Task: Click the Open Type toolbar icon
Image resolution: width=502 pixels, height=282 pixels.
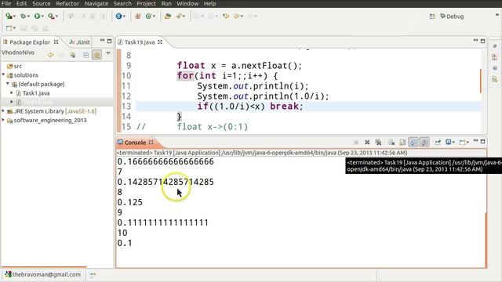Action: [167, 16]
